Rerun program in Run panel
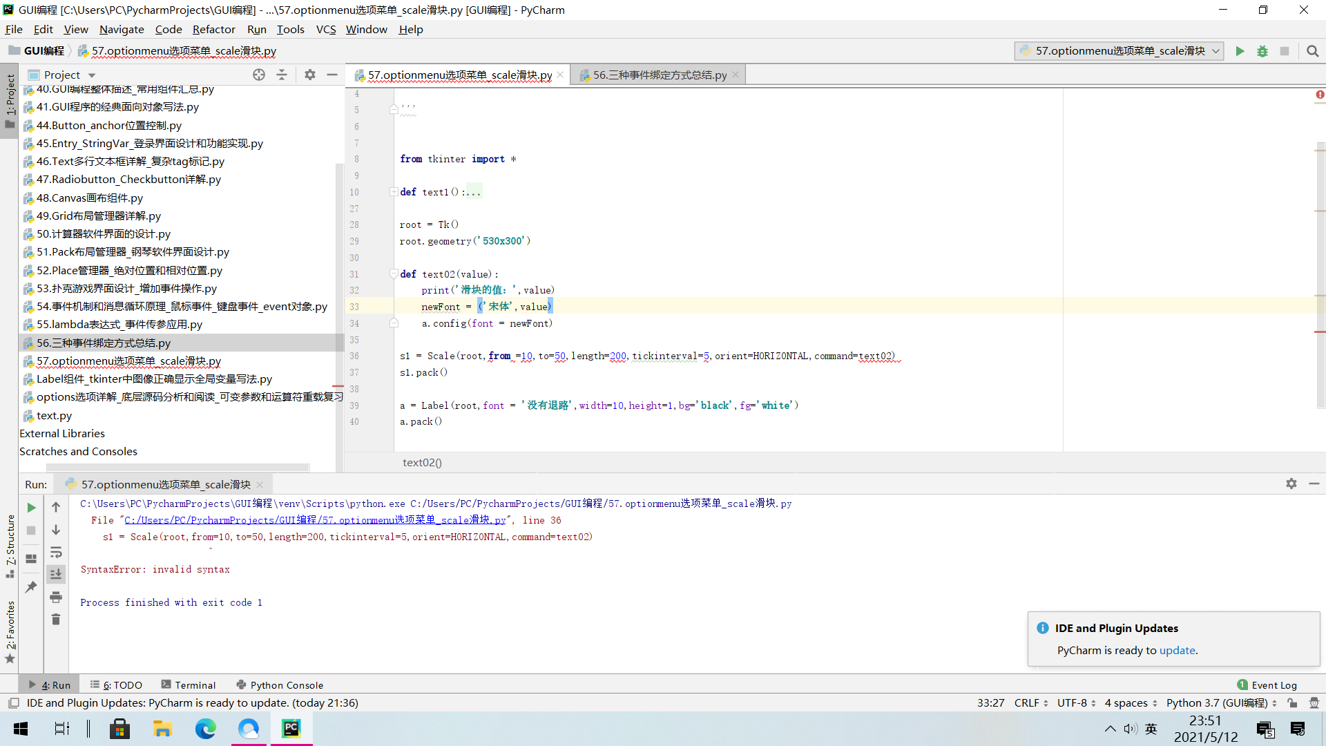Screen dimensions: 1326x746 [x=31, y=508]
